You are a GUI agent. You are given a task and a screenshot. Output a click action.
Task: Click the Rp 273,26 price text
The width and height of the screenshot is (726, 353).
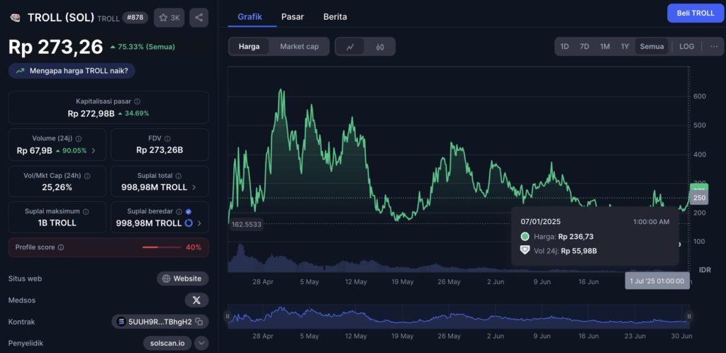(x=55, y=47)
